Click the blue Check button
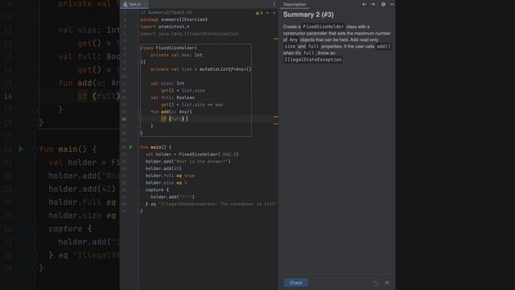This screenshot has height=290, width=515. [295, 283]
